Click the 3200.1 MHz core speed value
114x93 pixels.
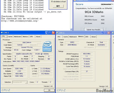pos(19,69)
